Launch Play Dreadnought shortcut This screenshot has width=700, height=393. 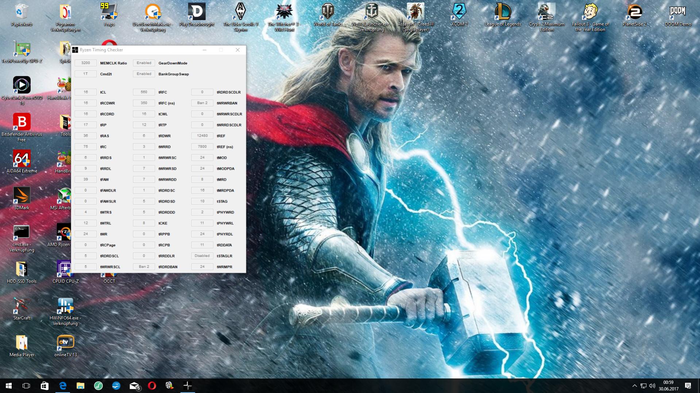click(197, 15)
